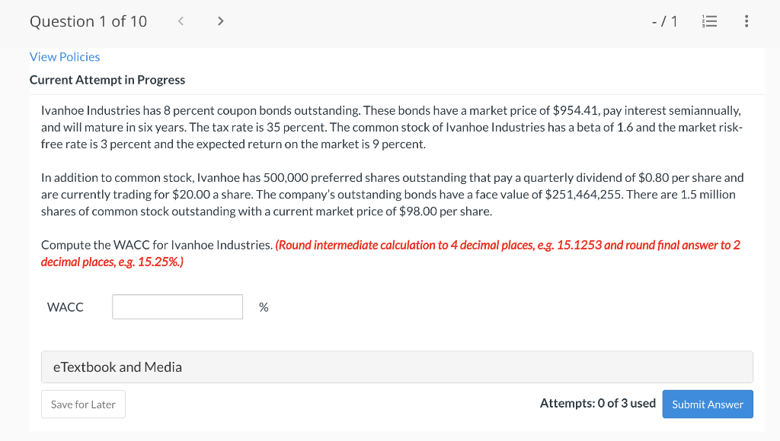Click the Attempts: 0 of 3 used text
Viewport: 780px width, 441px height.
pos(597,404)
